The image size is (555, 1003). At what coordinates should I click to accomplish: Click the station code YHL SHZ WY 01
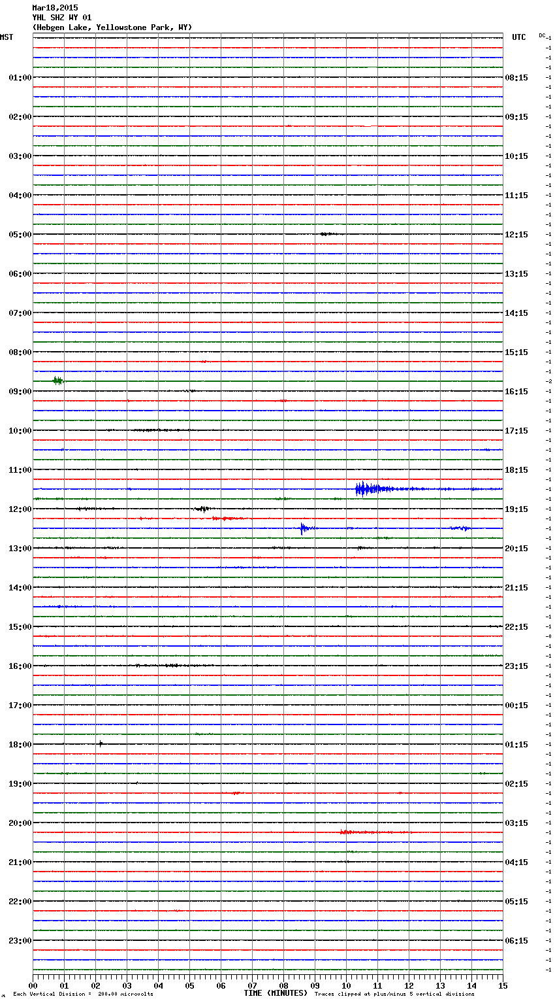pos(62,18)
